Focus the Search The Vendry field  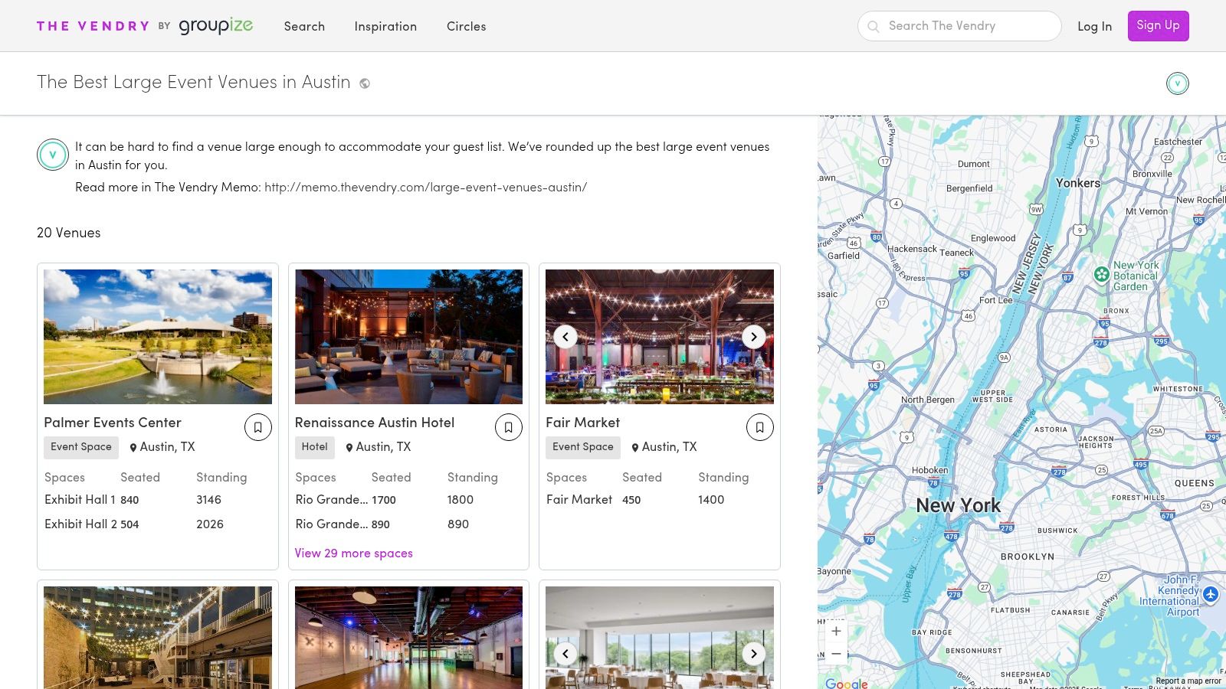(959, 26)
